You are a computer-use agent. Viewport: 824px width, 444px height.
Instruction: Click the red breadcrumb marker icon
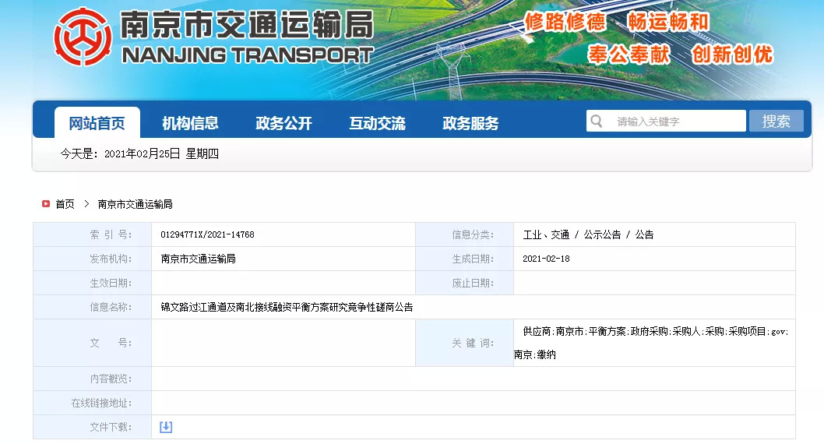[x=46, y=203]
